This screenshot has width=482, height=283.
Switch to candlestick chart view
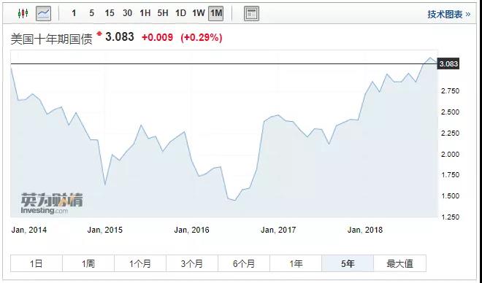tap(23, 13)
